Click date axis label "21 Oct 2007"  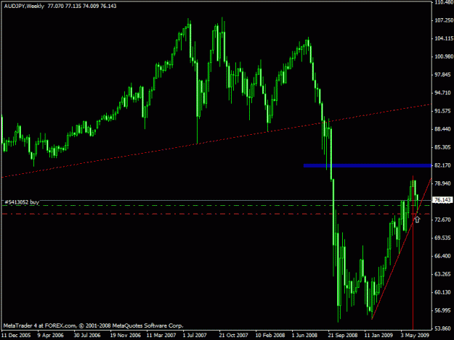point(233,336)
